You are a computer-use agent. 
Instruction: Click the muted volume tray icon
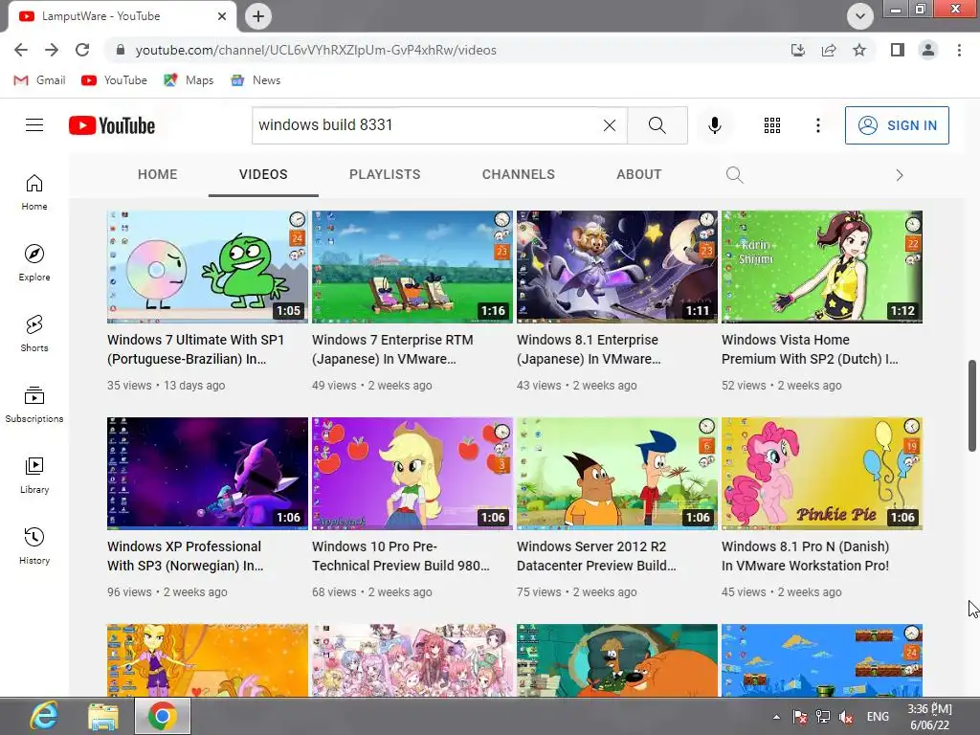click(x=846, y=717)
